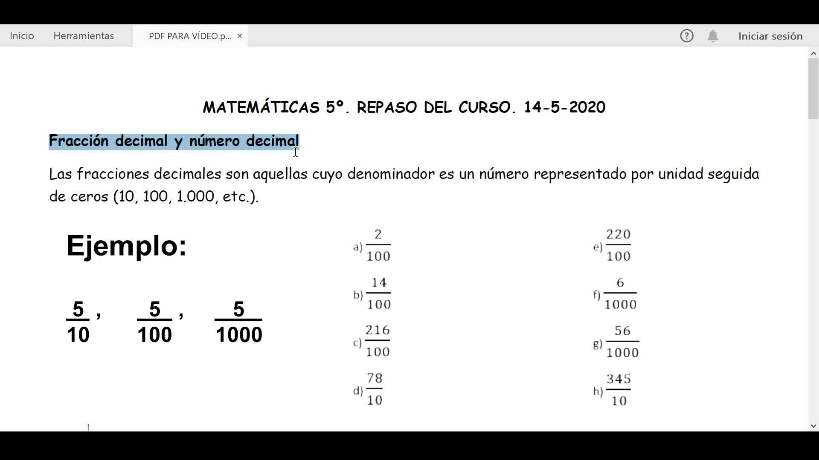Click the highlighted heading Fracción decimal y número decimal
The width and height of the screenshot is (819, 460).
(174, 141)
